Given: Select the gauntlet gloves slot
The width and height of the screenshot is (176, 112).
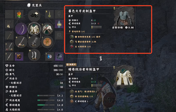Looking at the screenshot, I should 34,42.
